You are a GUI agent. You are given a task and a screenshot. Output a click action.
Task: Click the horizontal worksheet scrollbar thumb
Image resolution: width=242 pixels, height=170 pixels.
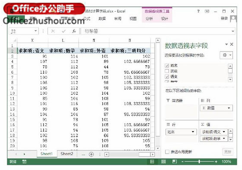tap(144, 154)
